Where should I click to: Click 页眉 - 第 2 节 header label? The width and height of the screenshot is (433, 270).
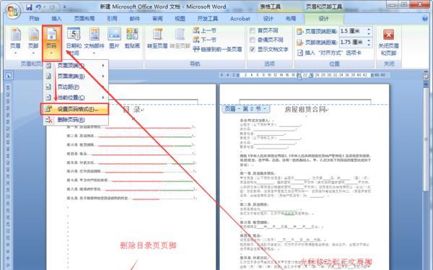tap(246, 109)
